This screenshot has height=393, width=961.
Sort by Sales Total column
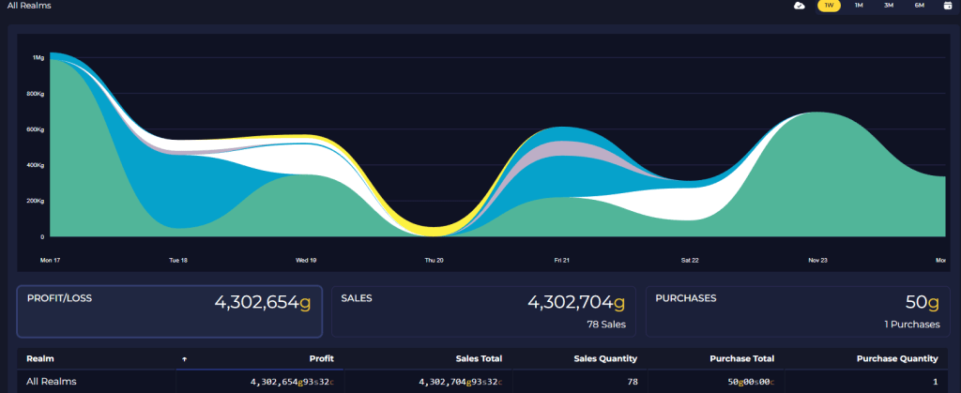point(479,358)
